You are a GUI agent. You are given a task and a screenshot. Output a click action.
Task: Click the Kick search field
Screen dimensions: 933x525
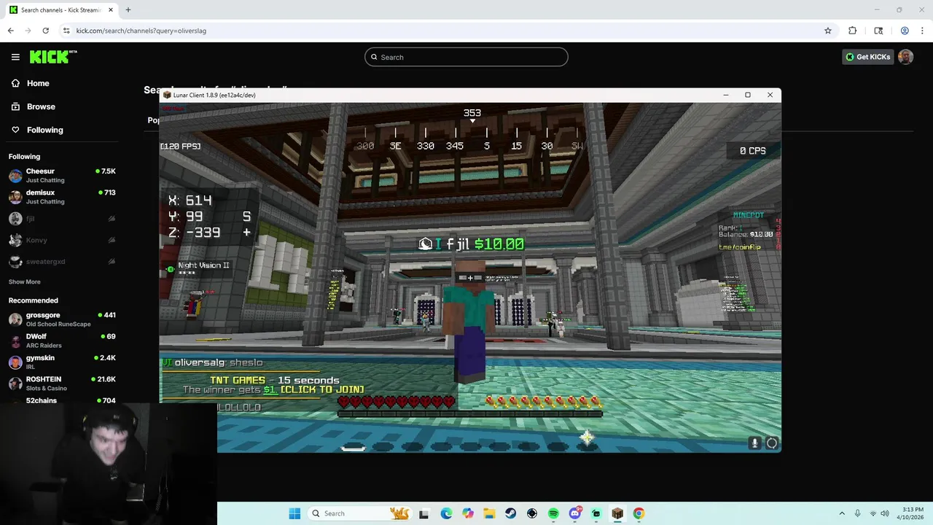tap(466, 57)
